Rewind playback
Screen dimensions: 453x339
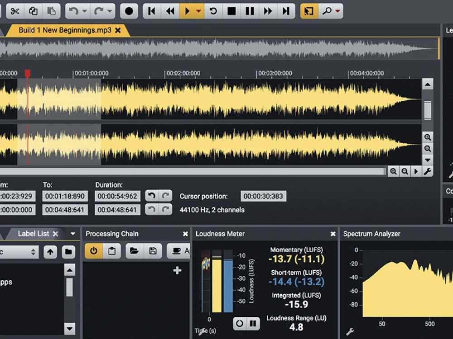[170, 11]
